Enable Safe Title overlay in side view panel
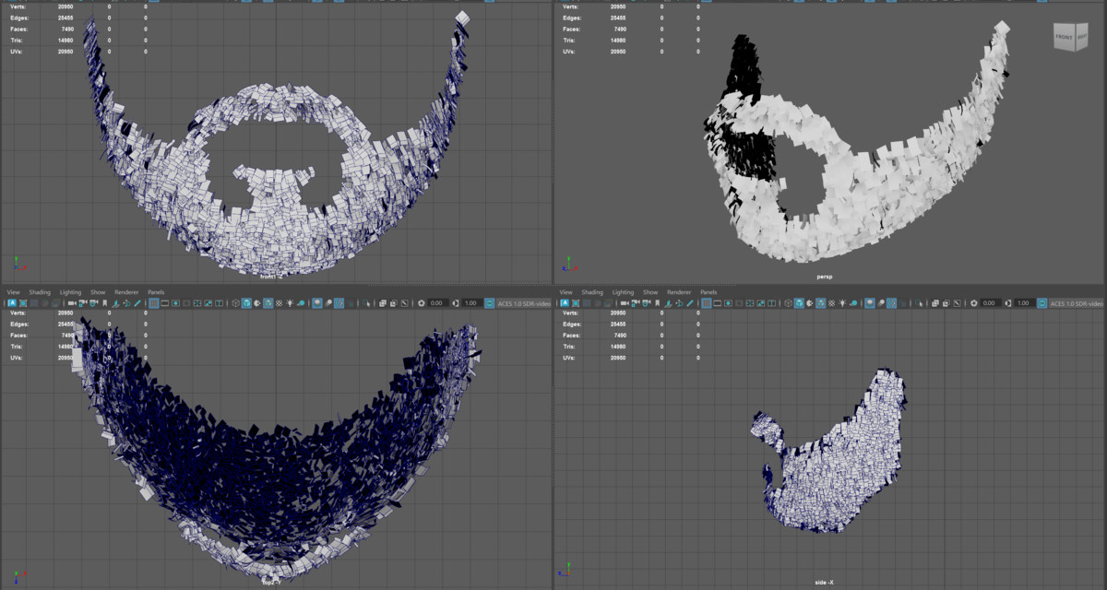Screen dimensions: 1107x590 point(773,303)
